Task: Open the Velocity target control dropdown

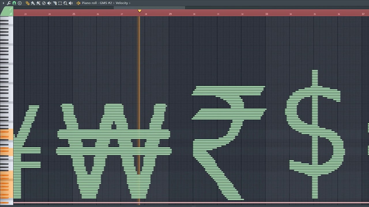Action: click(122, 3)
